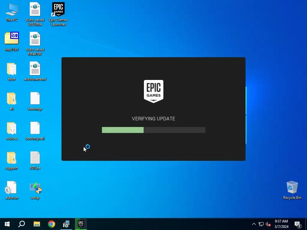Open the clock showing 9:37 AM
Screen dimensions: 307x230
pos(281,224)
